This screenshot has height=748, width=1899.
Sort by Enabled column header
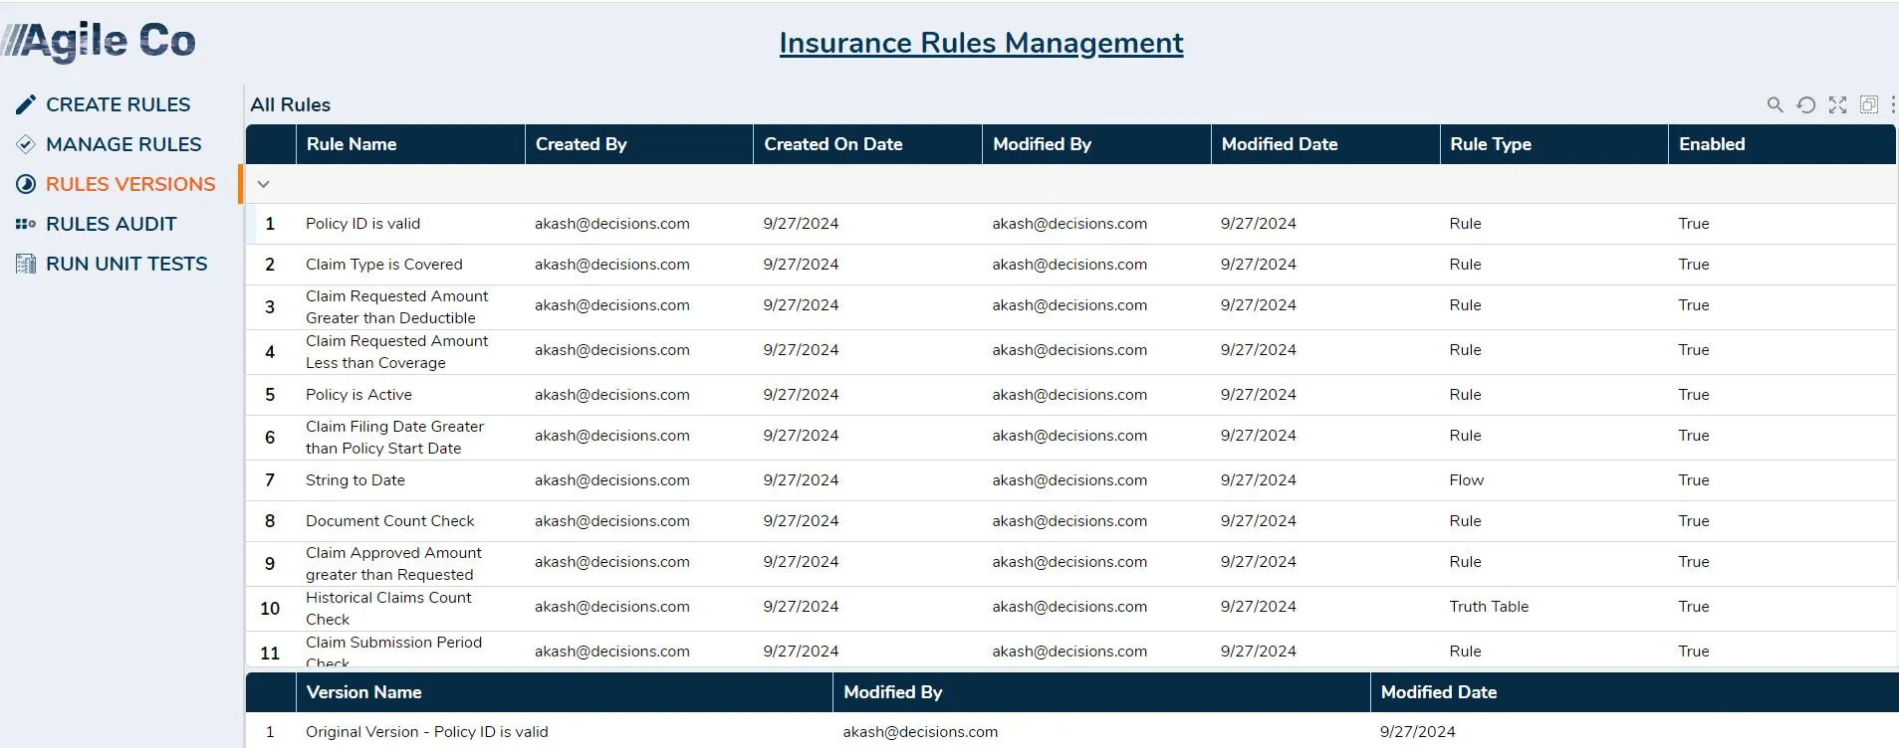coord(1781,144)
